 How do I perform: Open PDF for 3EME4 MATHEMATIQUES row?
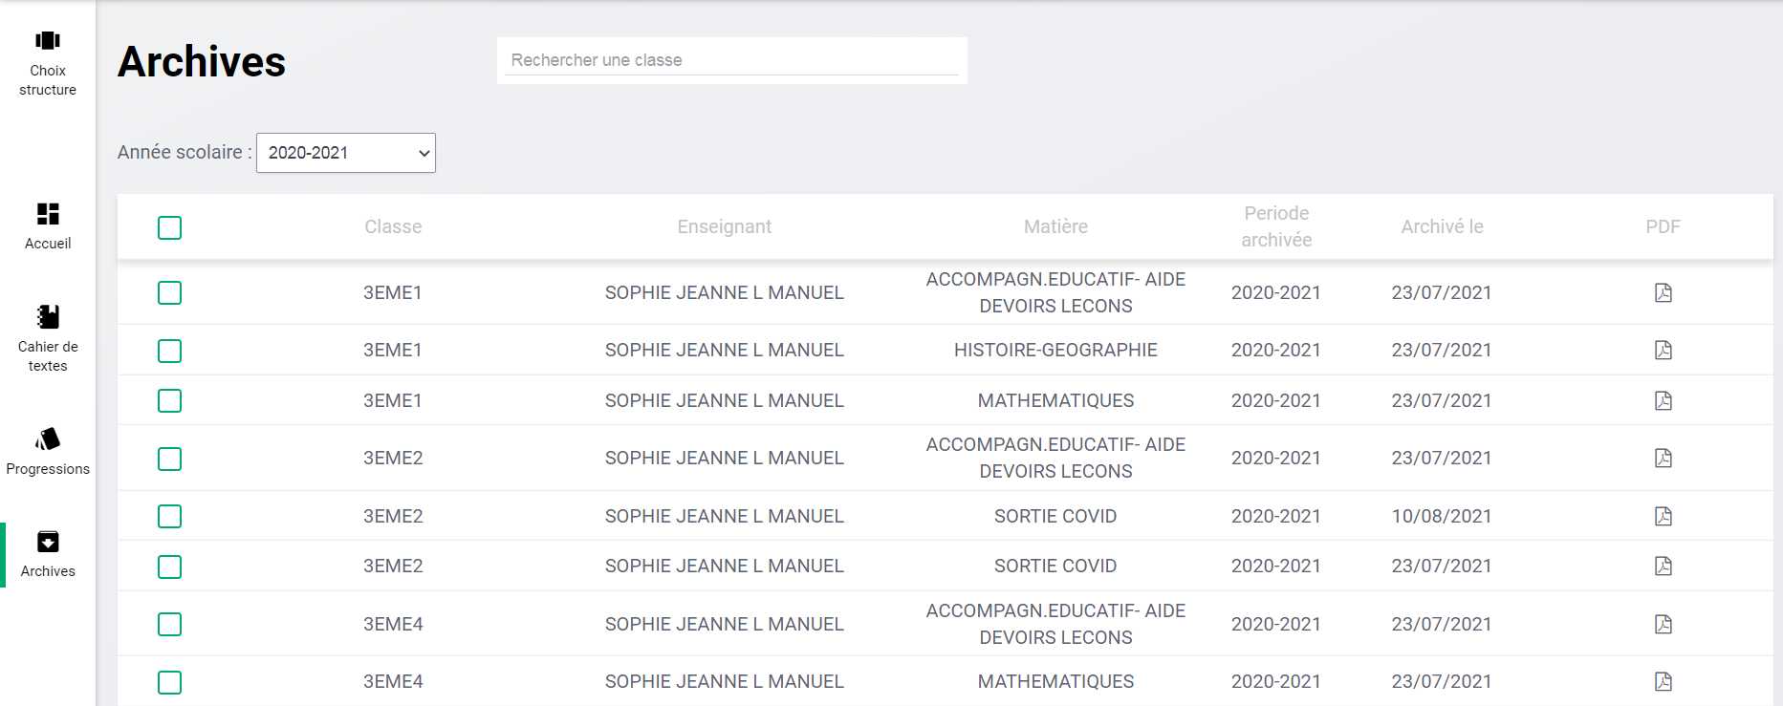tap(1663, 681)
